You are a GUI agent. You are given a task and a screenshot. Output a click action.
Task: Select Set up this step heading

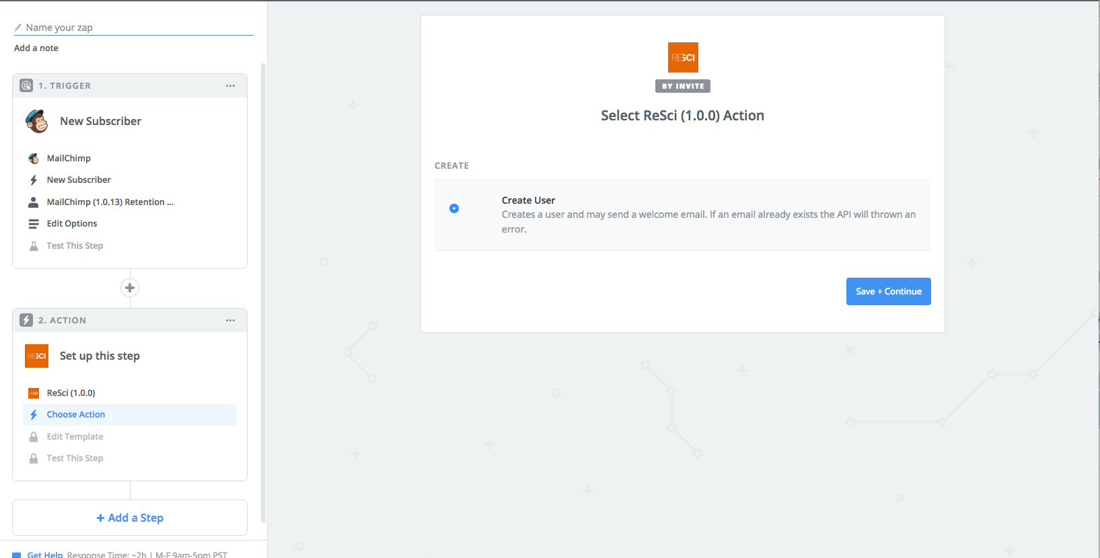point(100,356)
